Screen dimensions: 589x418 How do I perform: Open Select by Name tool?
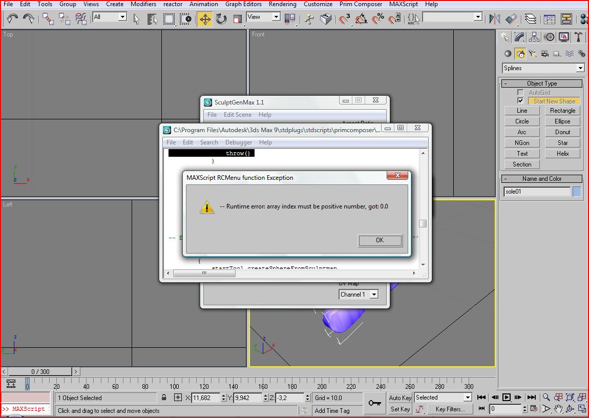point(152,18)
